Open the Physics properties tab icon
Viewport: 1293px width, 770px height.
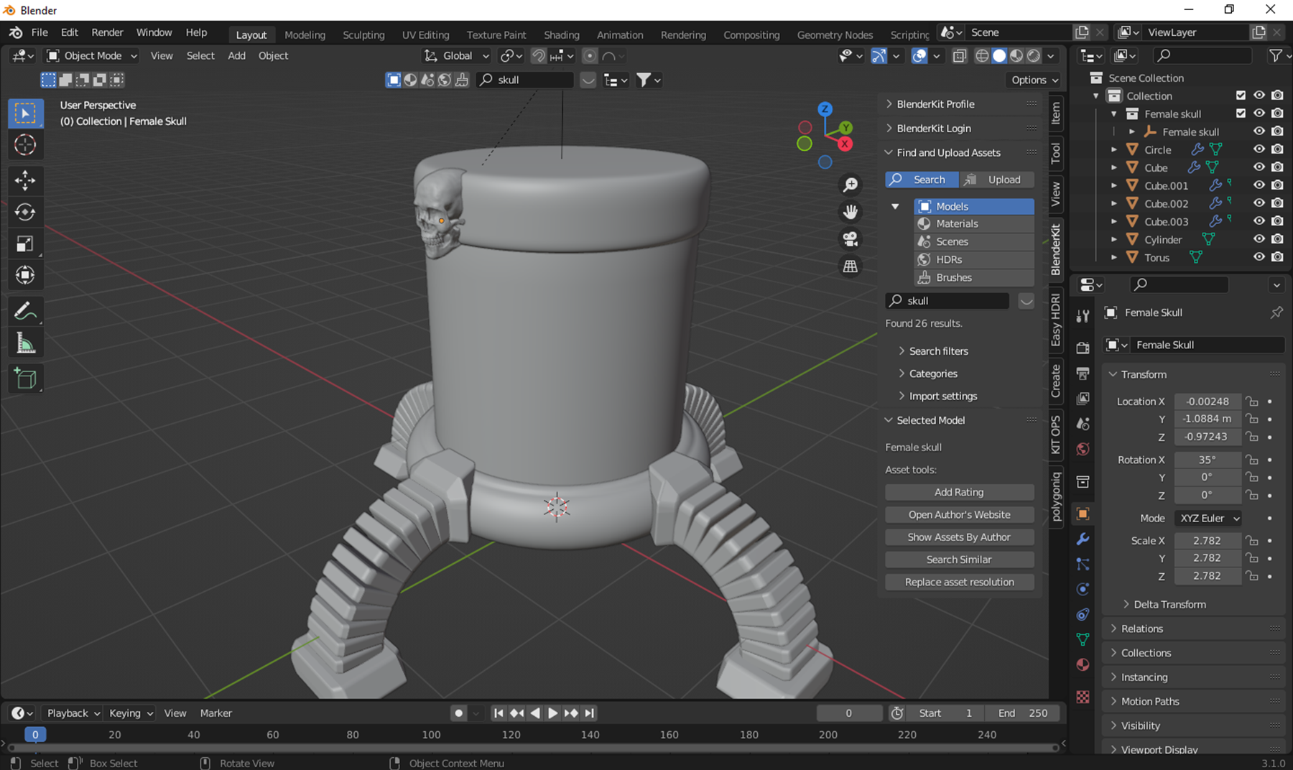click(x=1083, y=590)
